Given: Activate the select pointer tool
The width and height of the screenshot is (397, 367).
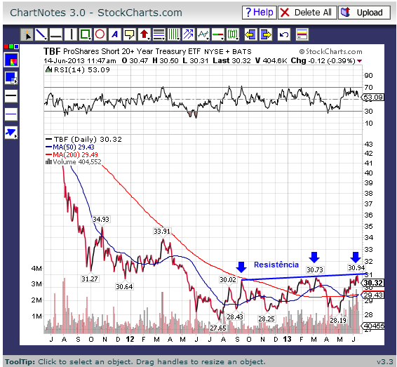Looking at the screenshot, I should [27, 34].
